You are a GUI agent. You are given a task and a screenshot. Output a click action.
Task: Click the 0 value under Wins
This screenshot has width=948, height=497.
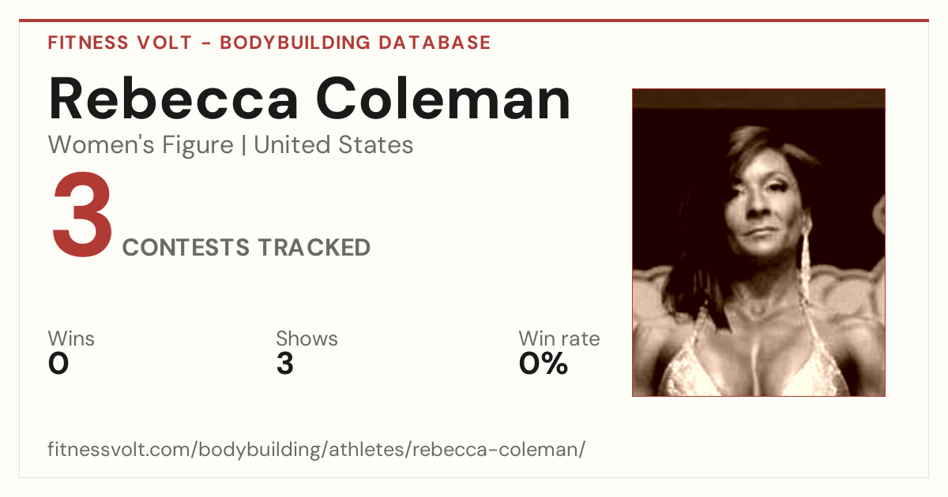[x=58, y=364]
